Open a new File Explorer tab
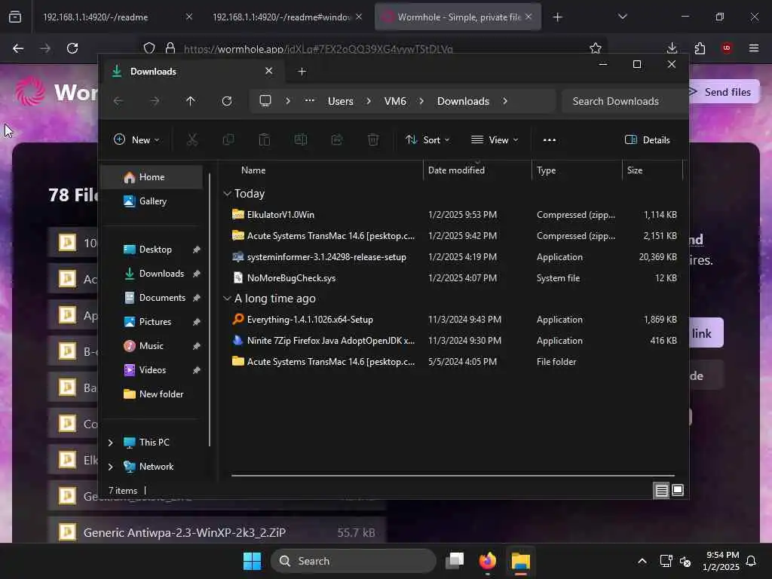This screenshot has width=772, height=579. pyautogui.click(x=302, y=72)
